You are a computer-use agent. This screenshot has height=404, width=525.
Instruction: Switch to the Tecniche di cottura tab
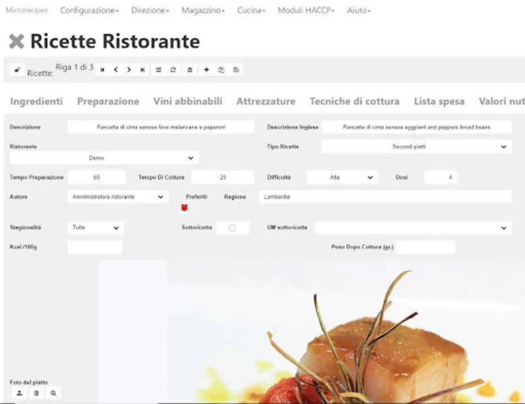tap(354, 101)
